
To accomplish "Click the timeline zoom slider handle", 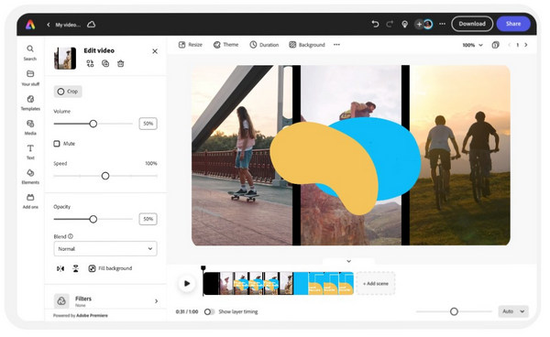I will 454,311.
